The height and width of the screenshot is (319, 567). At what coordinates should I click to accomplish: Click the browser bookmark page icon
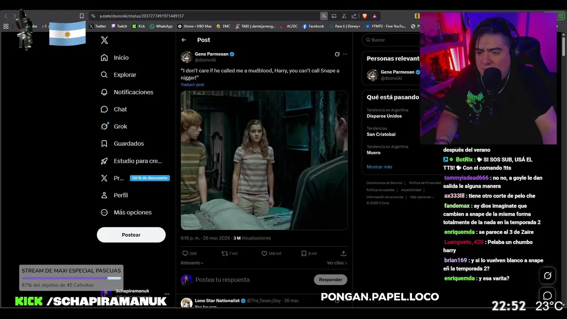(82, 16)
